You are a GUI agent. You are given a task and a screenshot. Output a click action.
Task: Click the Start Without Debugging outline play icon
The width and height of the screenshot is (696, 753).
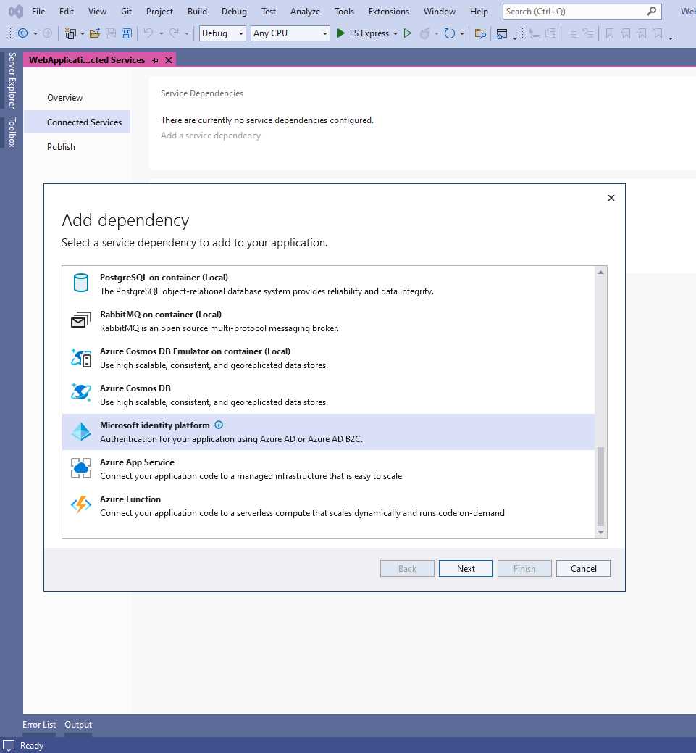tap(408, 33)
